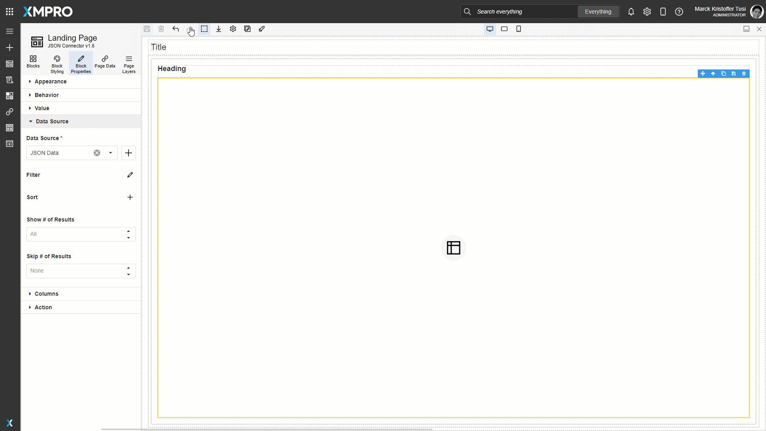766x431 pixels.
Task: Increase Show # of Results spinner
Action: tap(128, 231)
